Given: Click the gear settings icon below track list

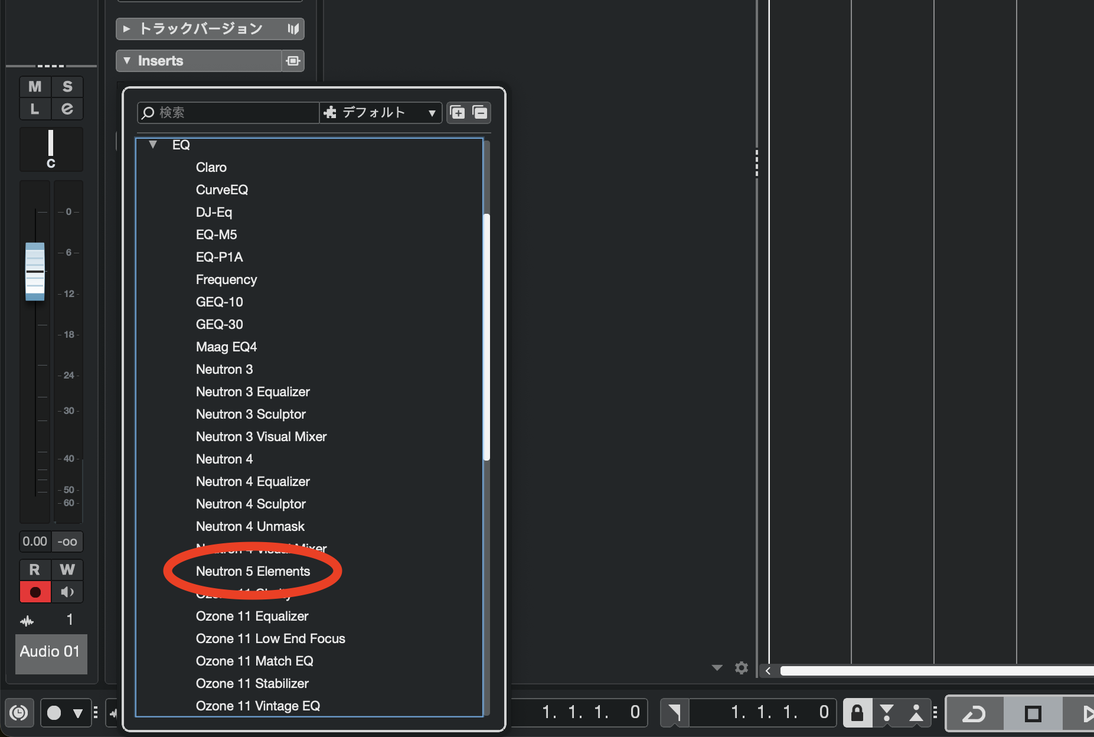Looking at the screenshot, I should (x=742, y=668).
